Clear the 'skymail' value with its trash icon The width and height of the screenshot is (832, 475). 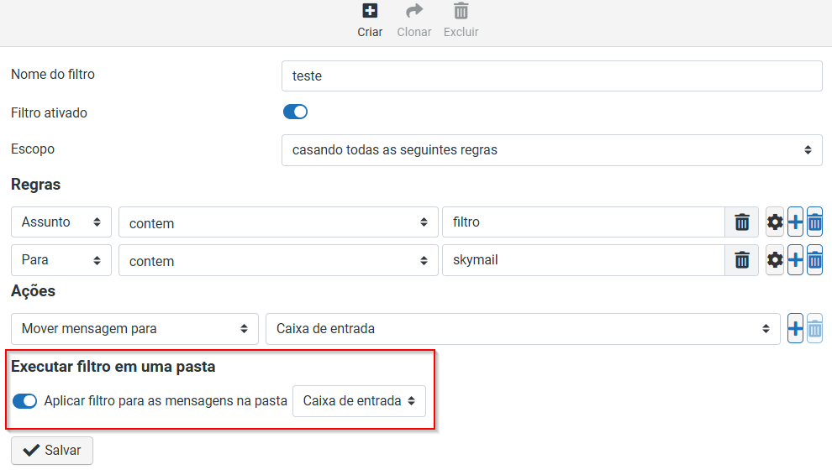(742, 260)
